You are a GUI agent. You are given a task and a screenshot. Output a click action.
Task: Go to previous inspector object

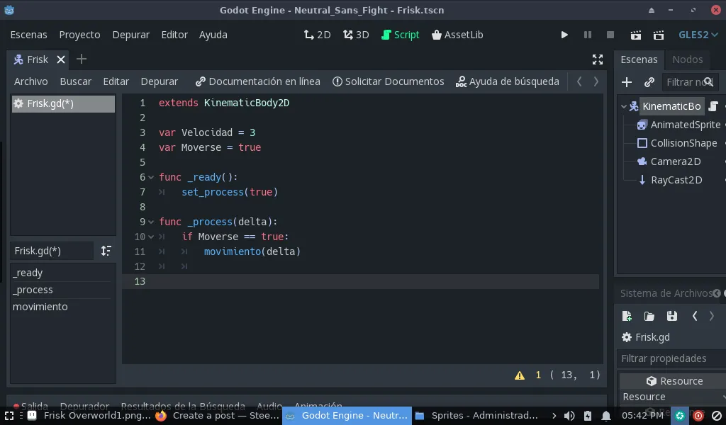point(695,317)
